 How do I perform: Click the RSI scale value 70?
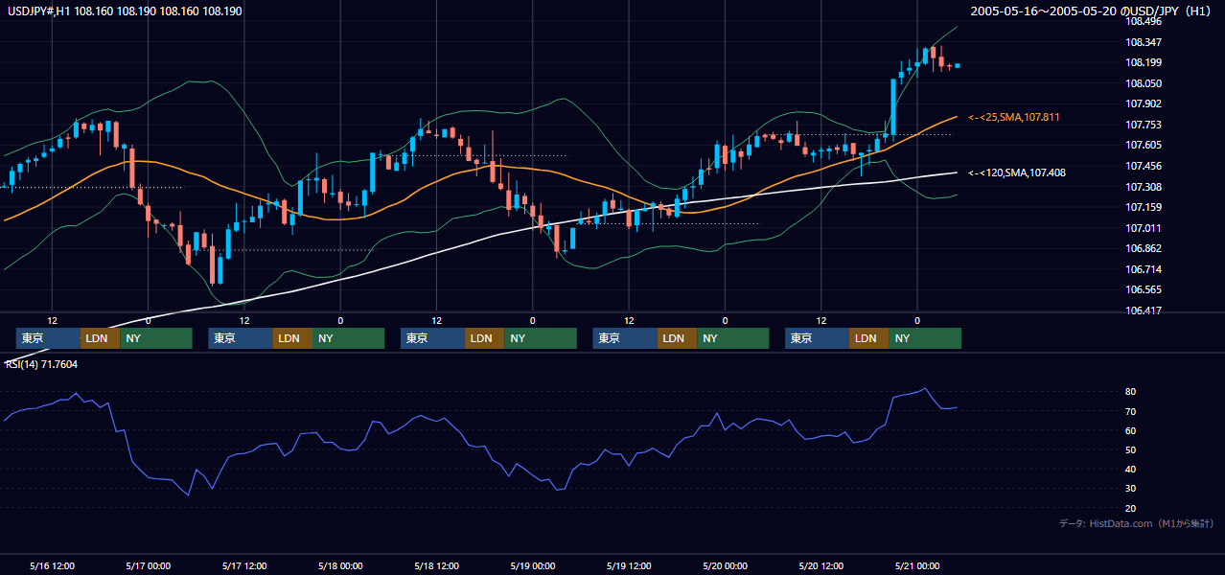(1131, 411)
